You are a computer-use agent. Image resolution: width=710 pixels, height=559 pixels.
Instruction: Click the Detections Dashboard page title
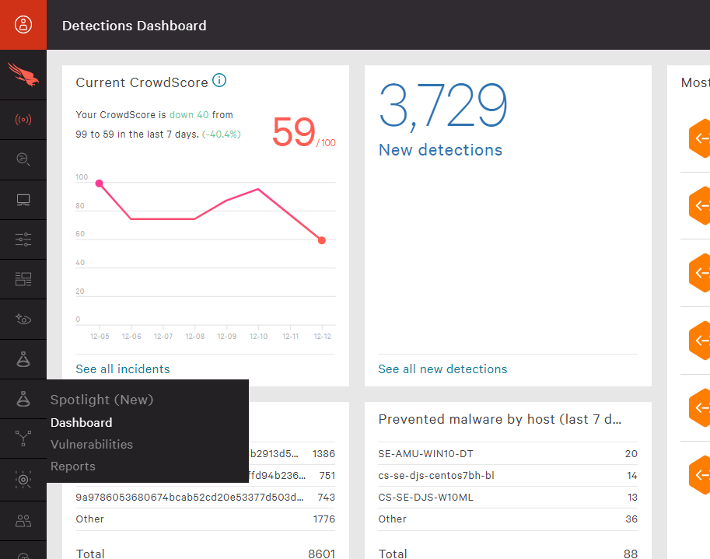[134, 26]
